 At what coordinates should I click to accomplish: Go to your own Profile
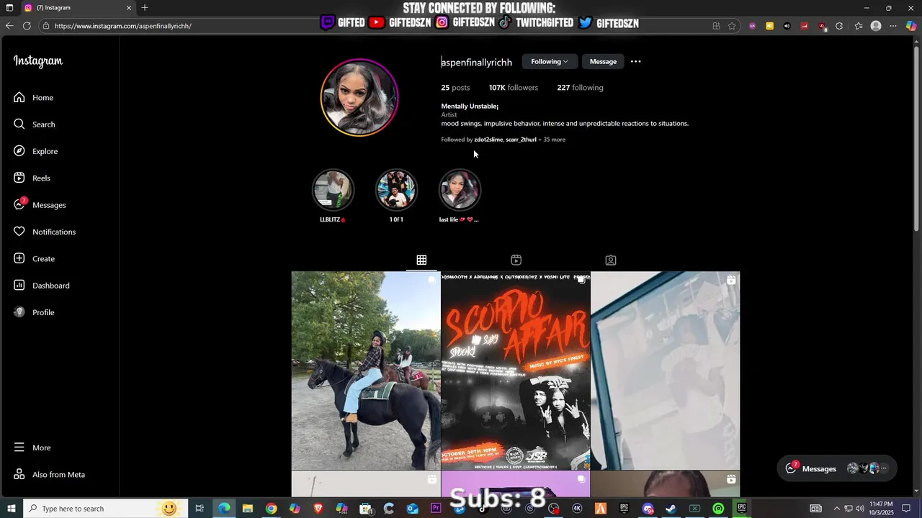pyautogui.click(x=34, y=312)
